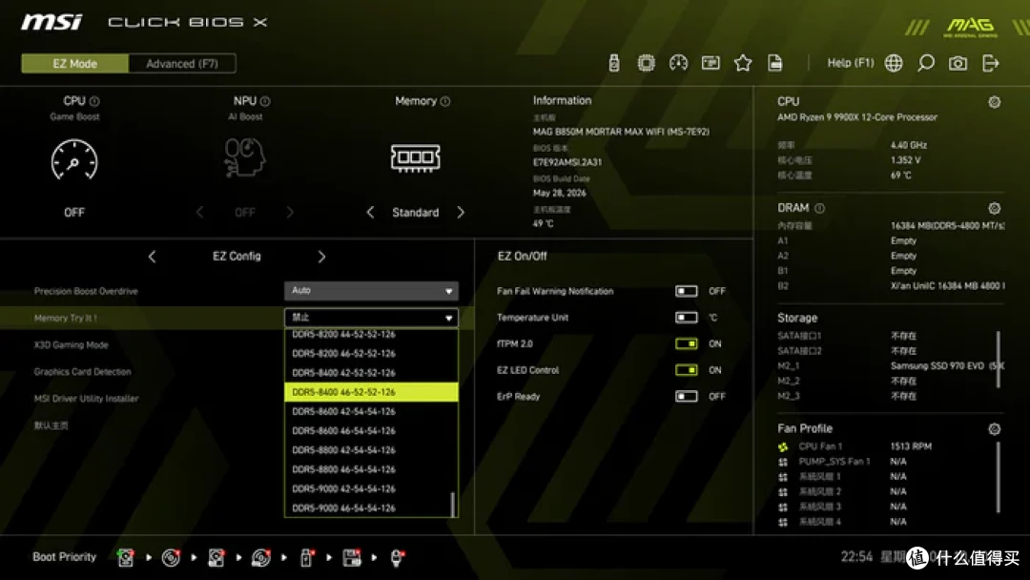Open the hardware monitor panel icon
The height and width of the screenshot is (580, 1030).
click(x=711, y=63)
